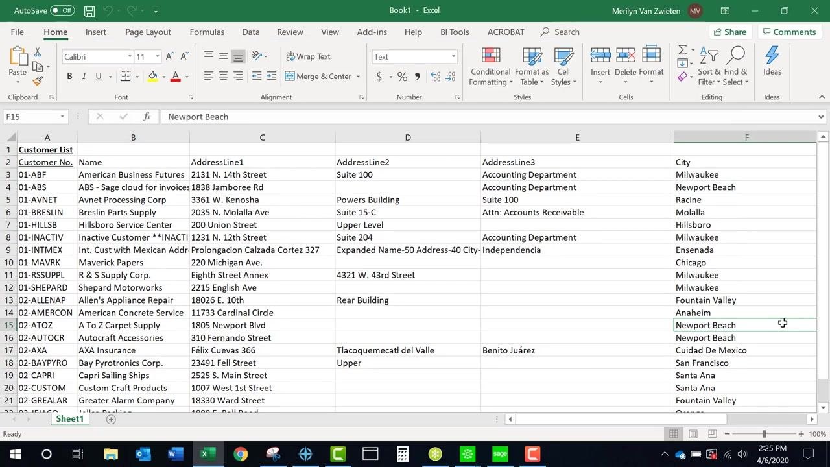830x467 pixels.
Task: Click the insert function fx button
Action: click(147, 117)
